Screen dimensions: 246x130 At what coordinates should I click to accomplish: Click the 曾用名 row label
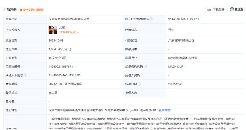click(10, 101)
